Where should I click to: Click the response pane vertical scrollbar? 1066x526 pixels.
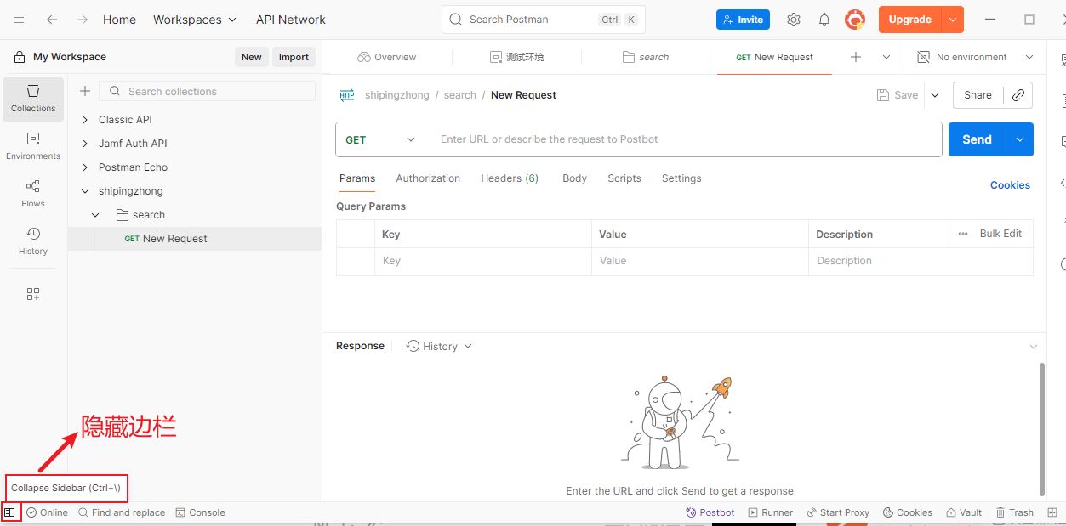click(1042, 429)
